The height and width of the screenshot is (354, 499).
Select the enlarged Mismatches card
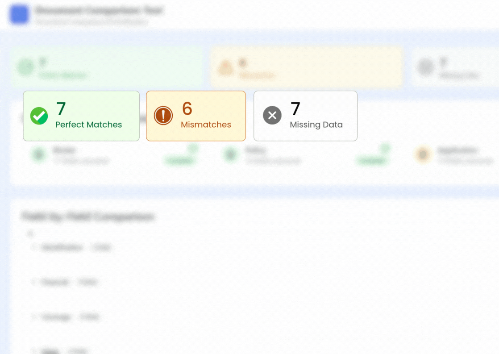[x=196, y=116]
